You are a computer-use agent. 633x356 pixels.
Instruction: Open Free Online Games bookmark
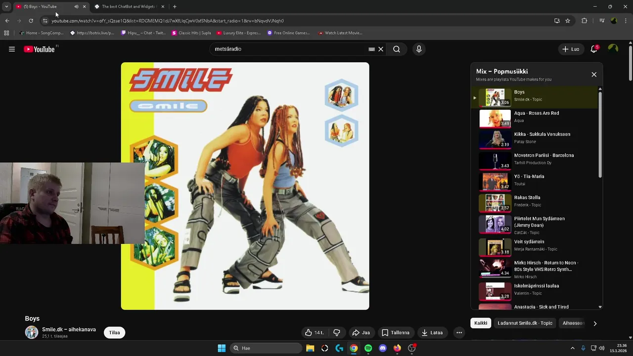[x=289, y=33]
